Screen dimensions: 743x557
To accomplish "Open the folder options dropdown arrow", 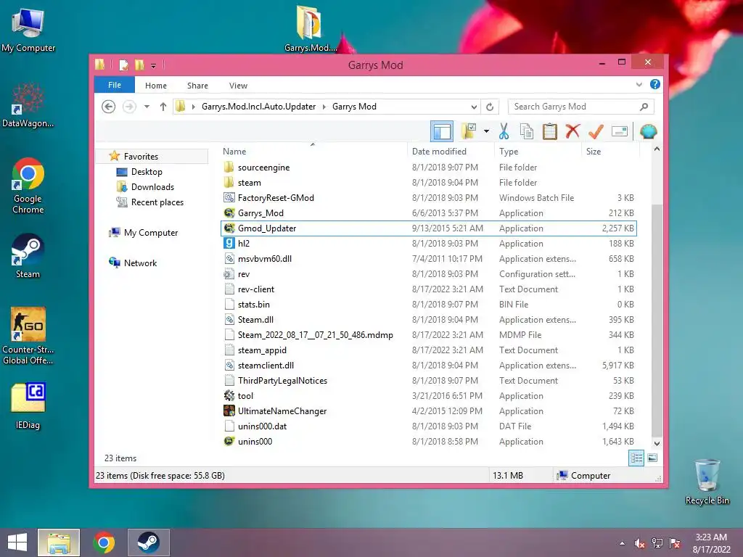I will point(486,131).
